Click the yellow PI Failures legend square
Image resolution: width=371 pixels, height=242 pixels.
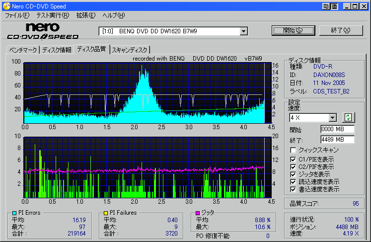pyautogui.click(x=105, y=213)
